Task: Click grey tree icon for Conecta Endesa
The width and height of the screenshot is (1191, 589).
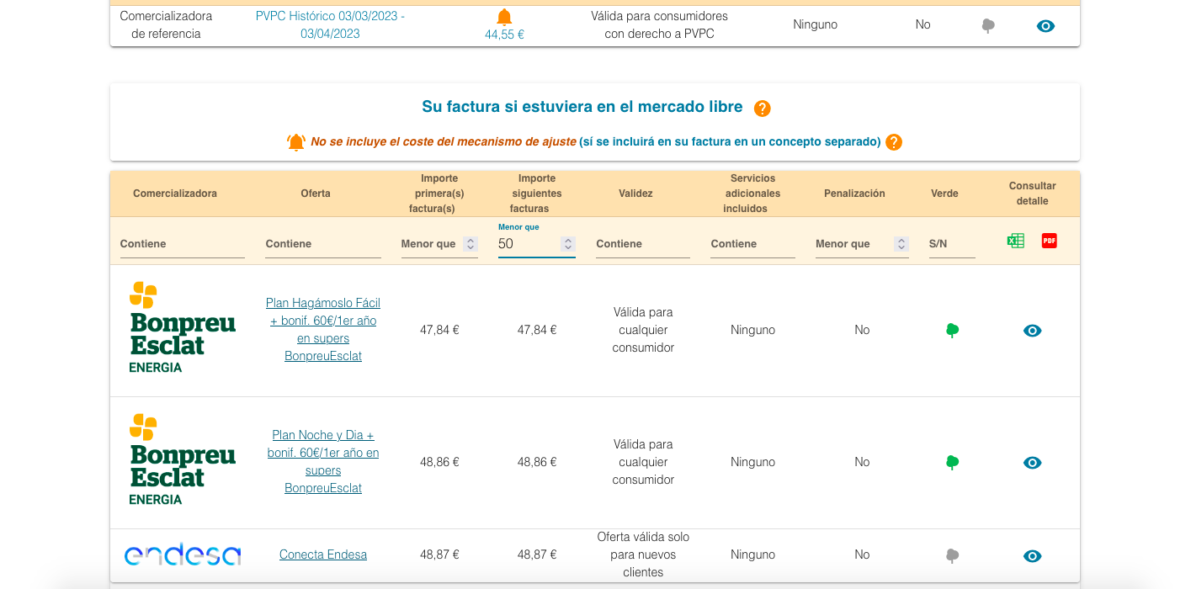Action: point(952,556)
